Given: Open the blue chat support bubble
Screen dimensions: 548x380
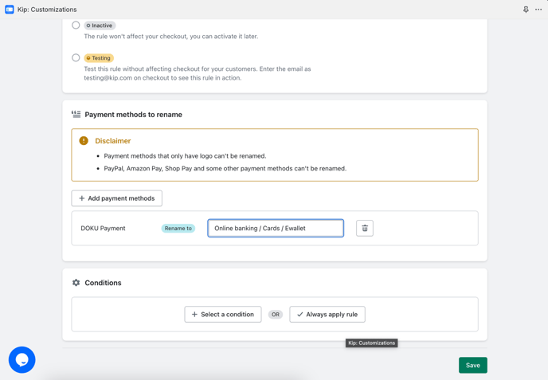Looking at the screenshot, I should coord(22,360).
